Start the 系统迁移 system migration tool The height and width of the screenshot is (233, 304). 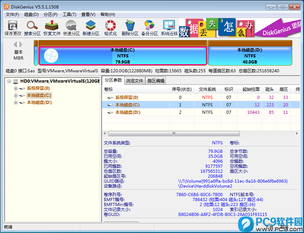(169, 28)
